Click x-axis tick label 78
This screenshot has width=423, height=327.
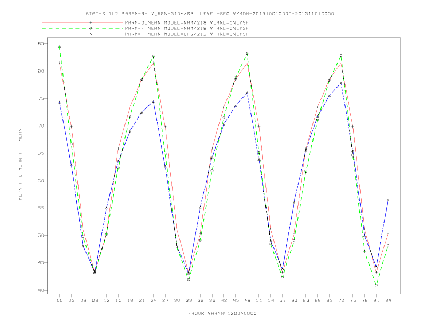pos(365,300)
